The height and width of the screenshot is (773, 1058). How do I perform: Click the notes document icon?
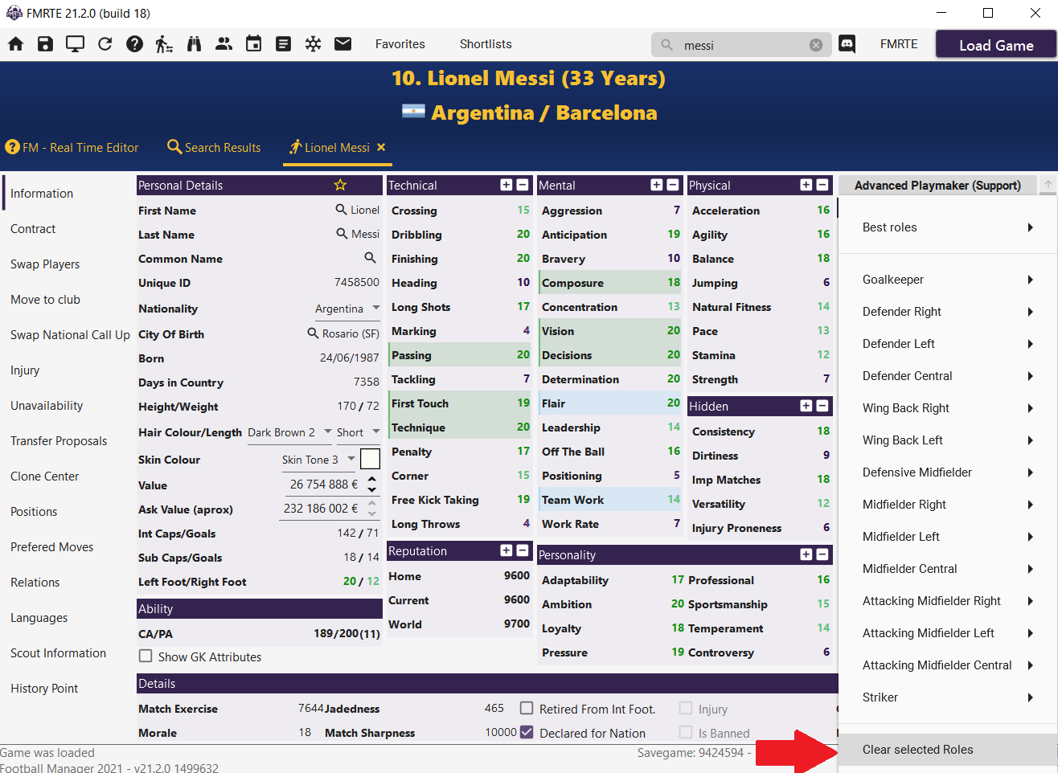coord(283,44)
